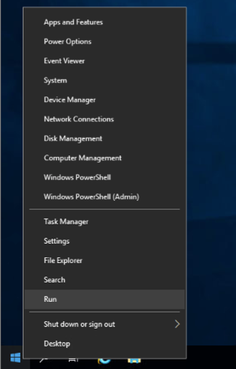Choose the Search menu entry
Screen dimensions: 236x369
tap(104, 280)
